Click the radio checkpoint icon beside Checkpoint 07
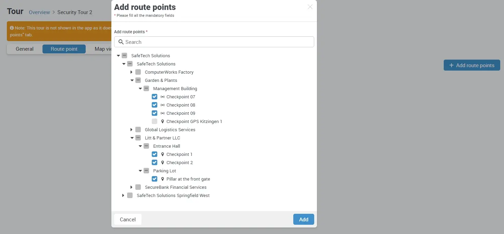The image size is (504, 234). (x=162, y=97)
